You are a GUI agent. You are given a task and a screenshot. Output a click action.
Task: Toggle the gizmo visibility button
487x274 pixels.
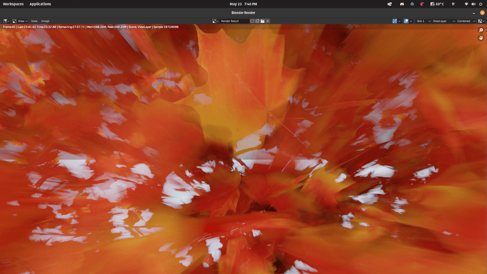(x=395, y=21)
